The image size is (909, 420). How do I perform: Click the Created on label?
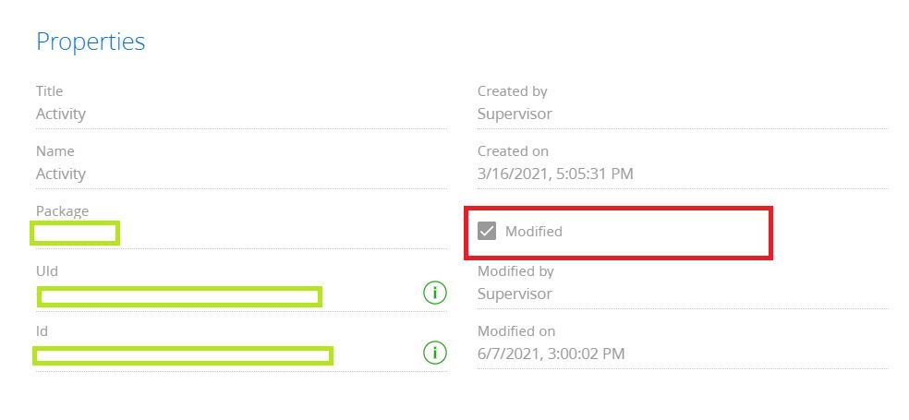click(x=513, y=151)
